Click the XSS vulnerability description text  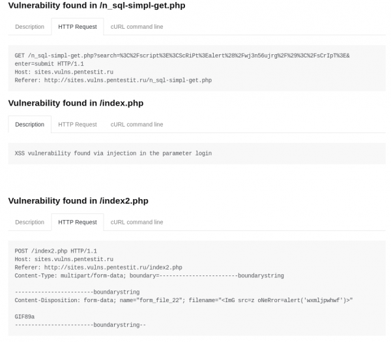(113, 153)
